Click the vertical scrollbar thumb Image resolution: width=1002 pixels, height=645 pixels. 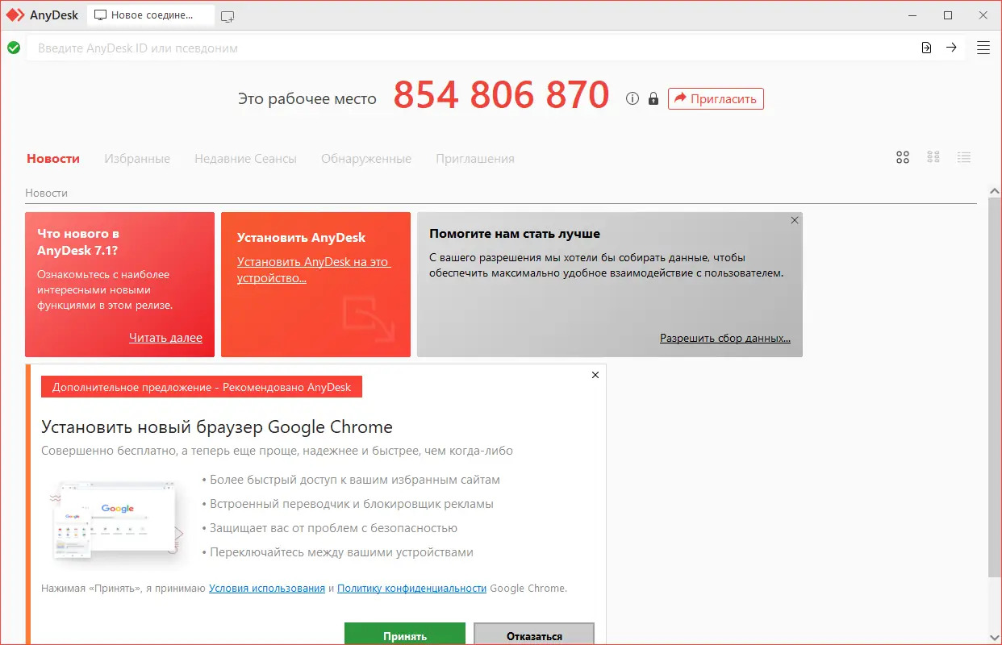(995, 387)
